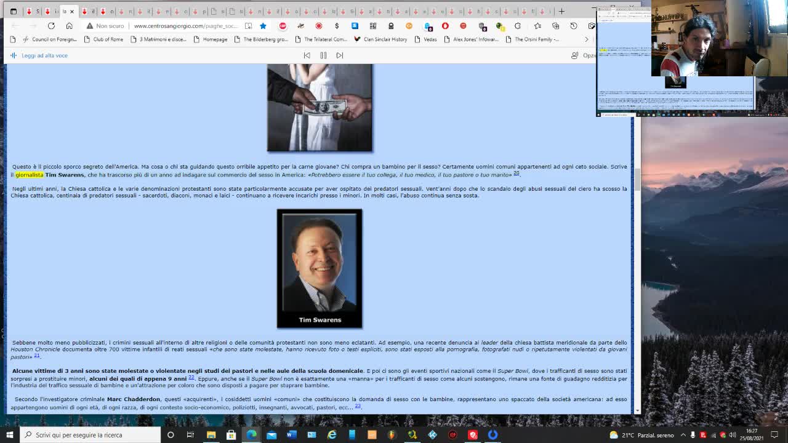Toggle the favorite star for this page
The image size is (788, 443).
tap(263, 26)
